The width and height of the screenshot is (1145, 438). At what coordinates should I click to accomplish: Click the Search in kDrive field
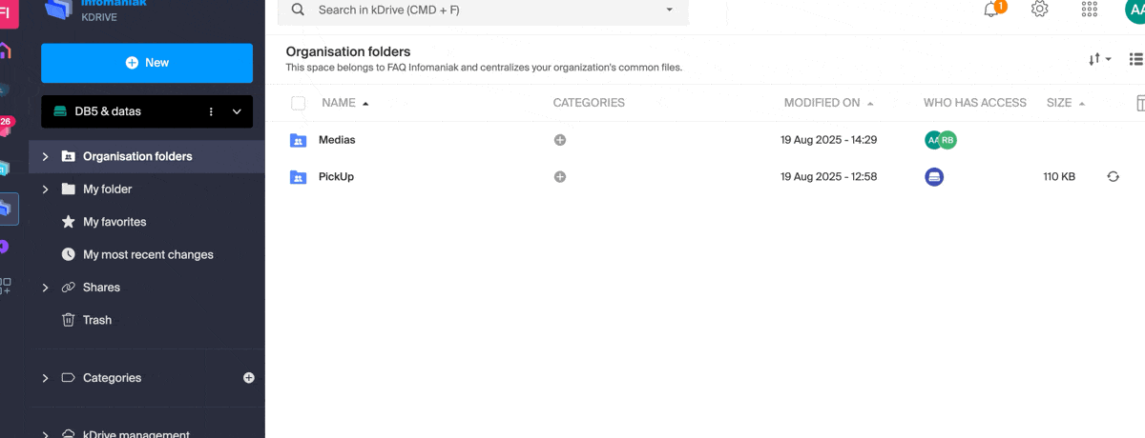[477, 10]
